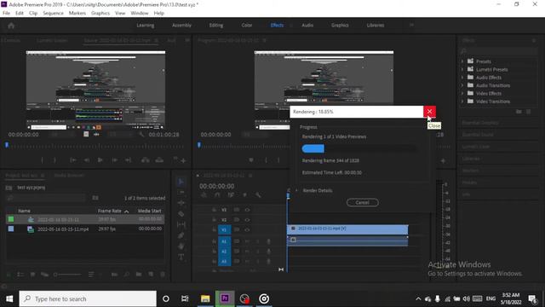Select the Ripple Edit tool

[x=181, y=203]
